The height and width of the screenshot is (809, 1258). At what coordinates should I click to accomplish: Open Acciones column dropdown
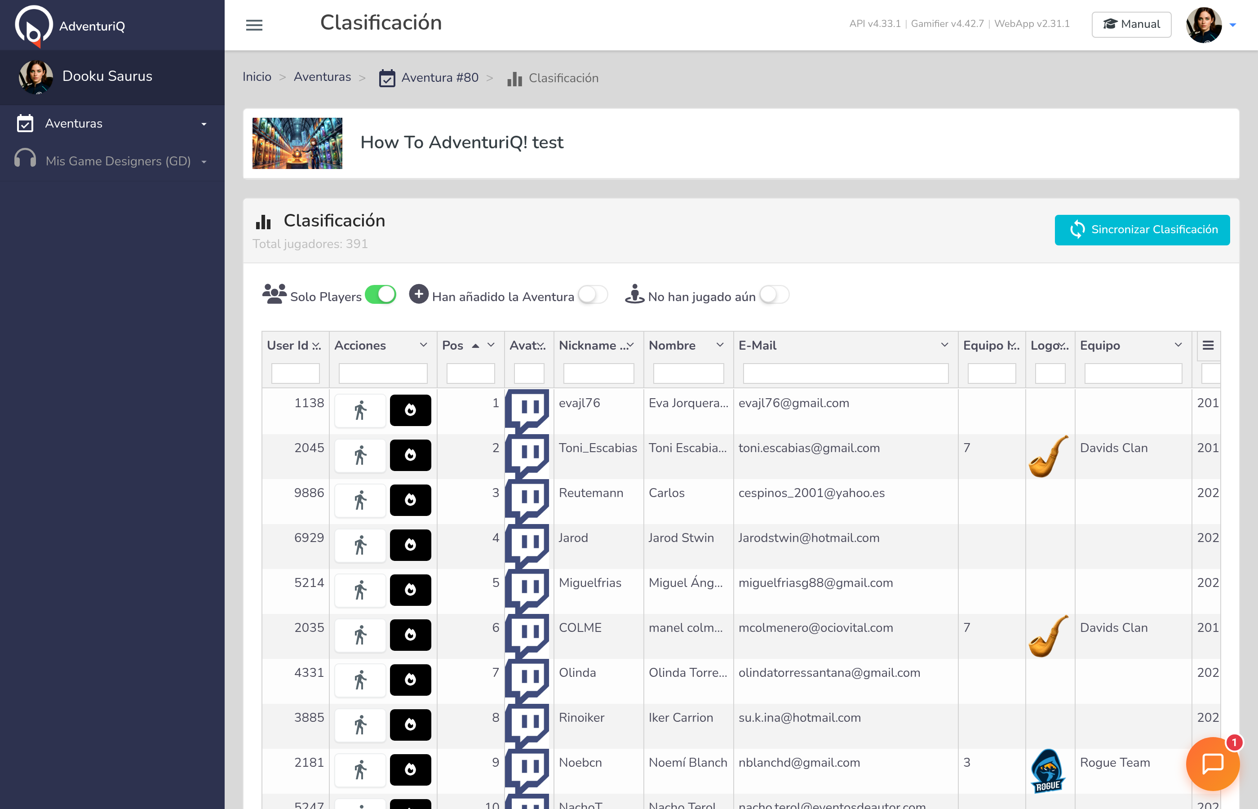point(423,345)
